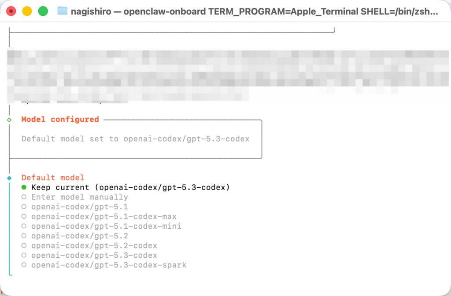451x296 pixels.
Task: Click the teal diamond beside Default model
Action: [9, 177]
